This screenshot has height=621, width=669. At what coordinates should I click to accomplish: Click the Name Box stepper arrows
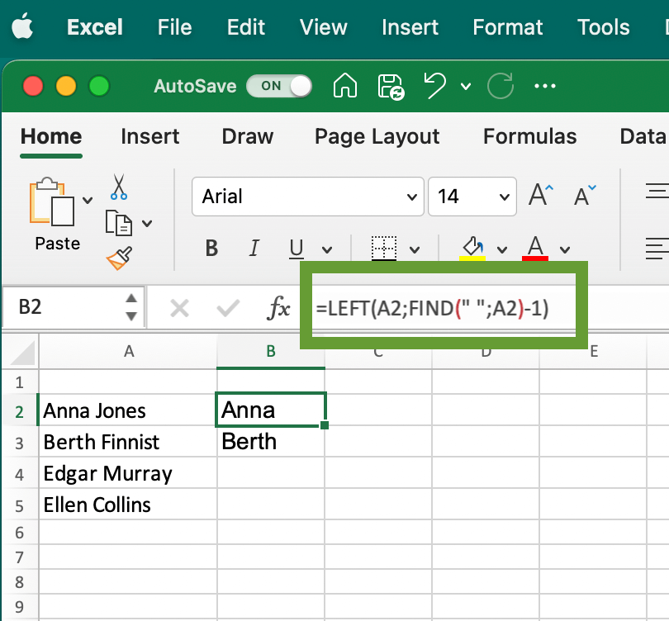[131, 307]
